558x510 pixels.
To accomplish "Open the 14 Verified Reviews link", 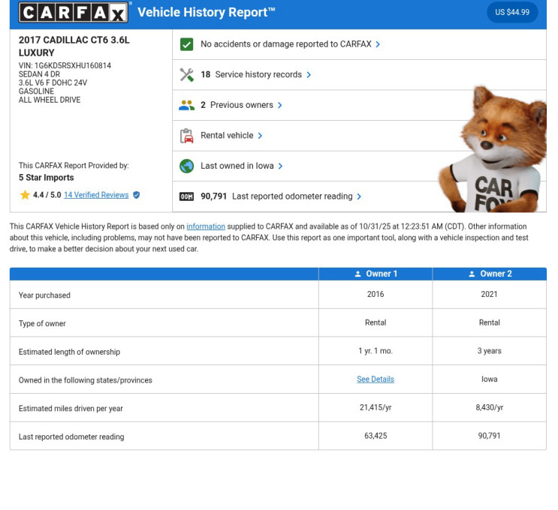I will click(x=96, y=195).
